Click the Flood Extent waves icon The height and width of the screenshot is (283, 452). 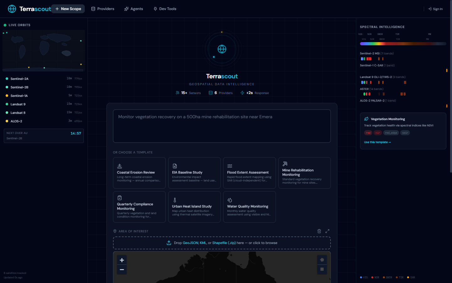[x=230, y=166]
